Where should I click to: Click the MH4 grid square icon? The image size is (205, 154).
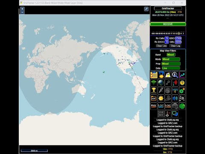click(175, 91)
